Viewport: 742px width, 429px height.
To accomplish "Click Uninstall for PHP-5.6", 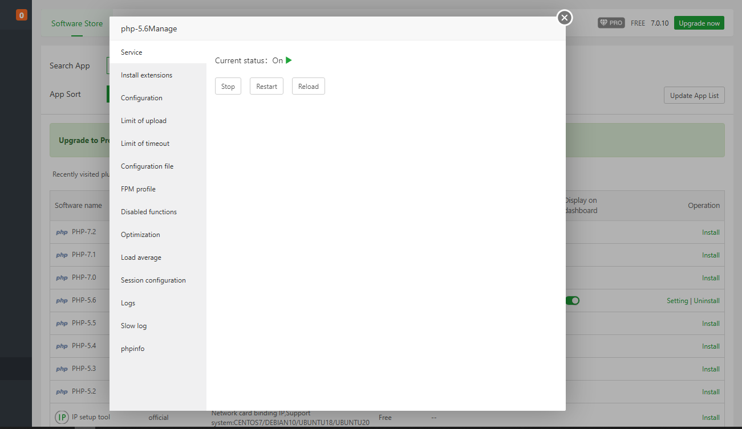I will [707, 301].
